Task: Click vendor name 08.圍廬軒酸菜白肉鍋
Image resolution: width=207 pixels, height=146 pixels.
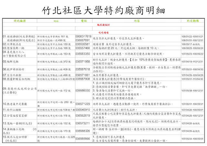Action: [x=16, y=79]
